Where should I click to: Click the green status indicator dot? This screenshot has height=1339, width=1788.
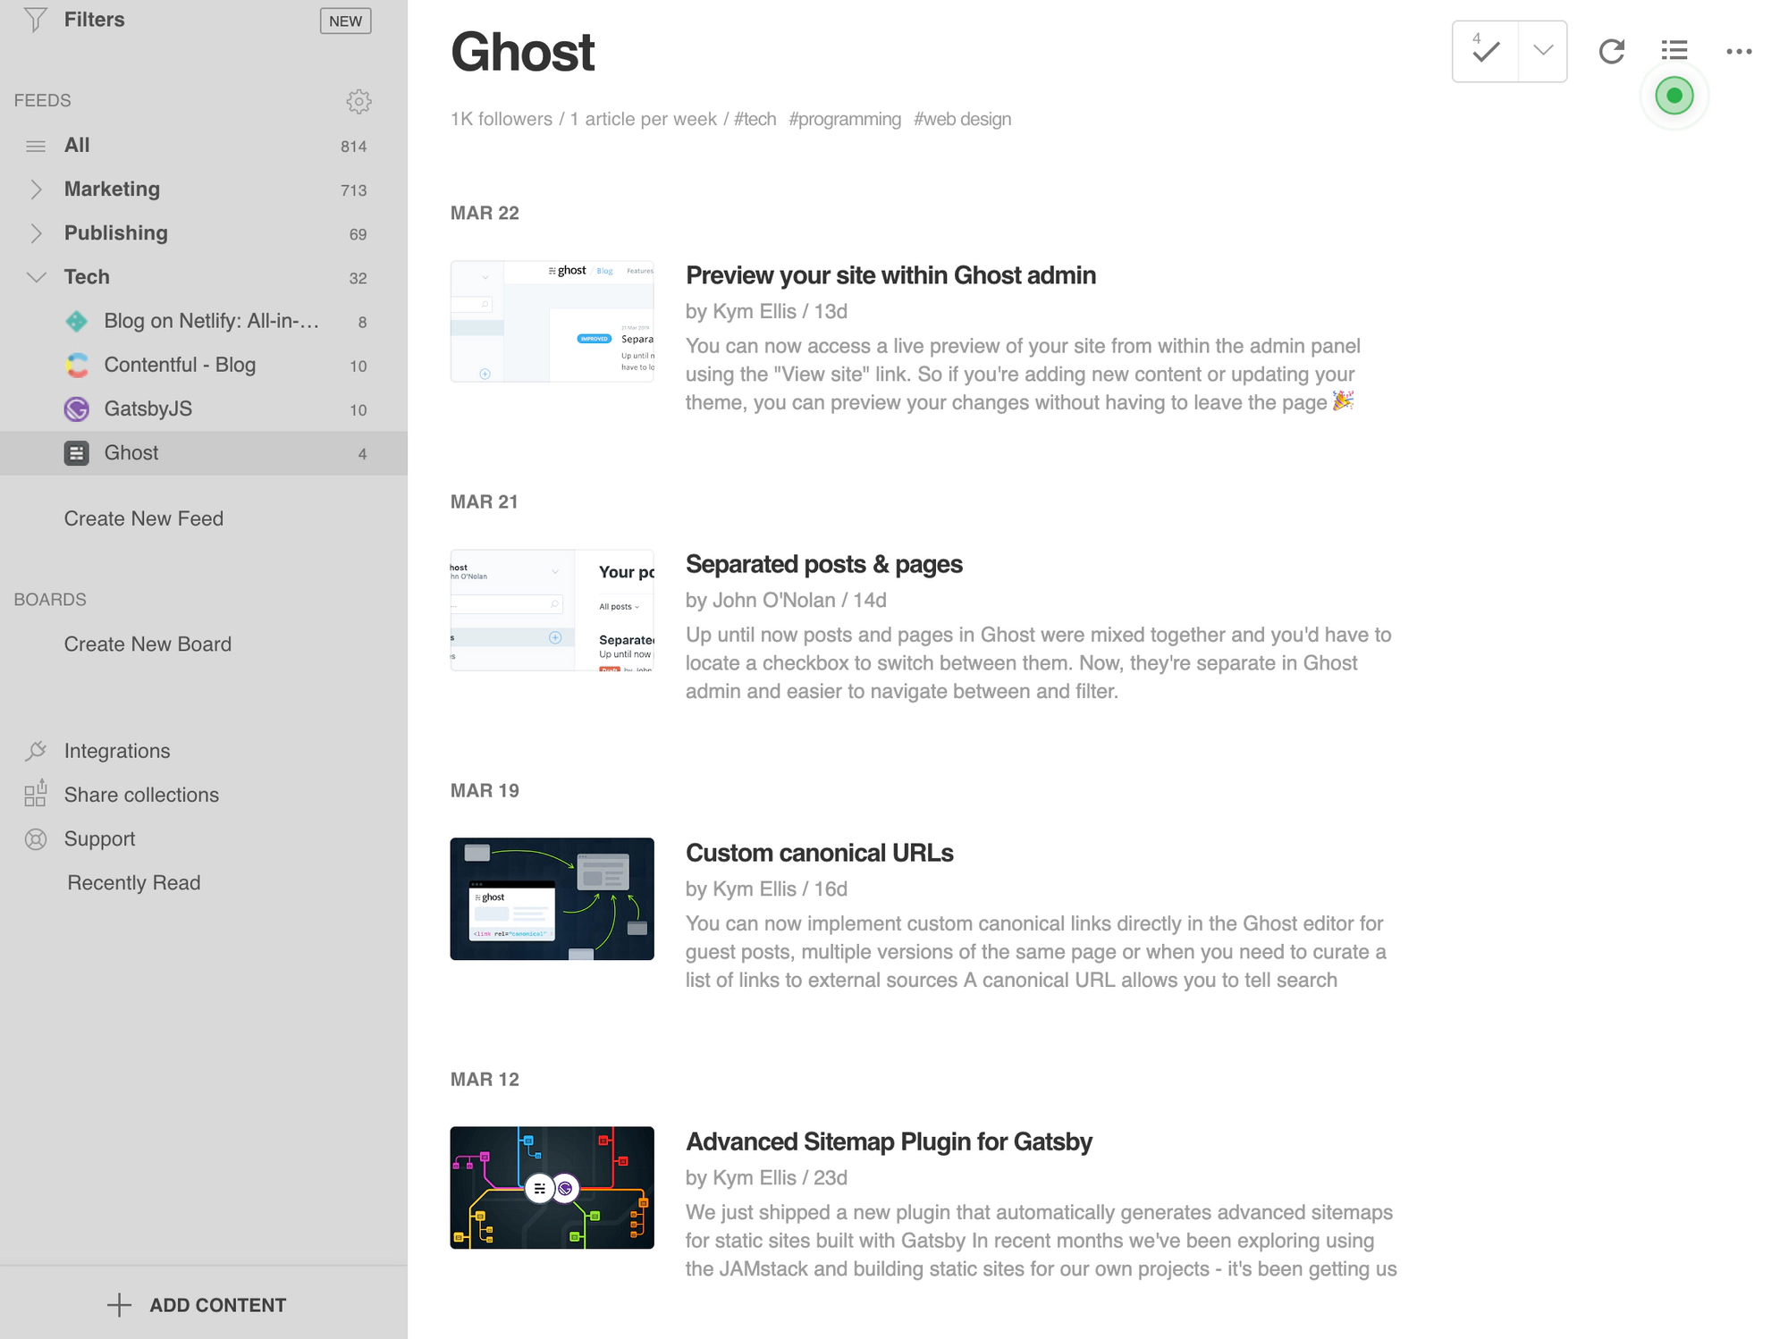click(x=1674, y=96)
